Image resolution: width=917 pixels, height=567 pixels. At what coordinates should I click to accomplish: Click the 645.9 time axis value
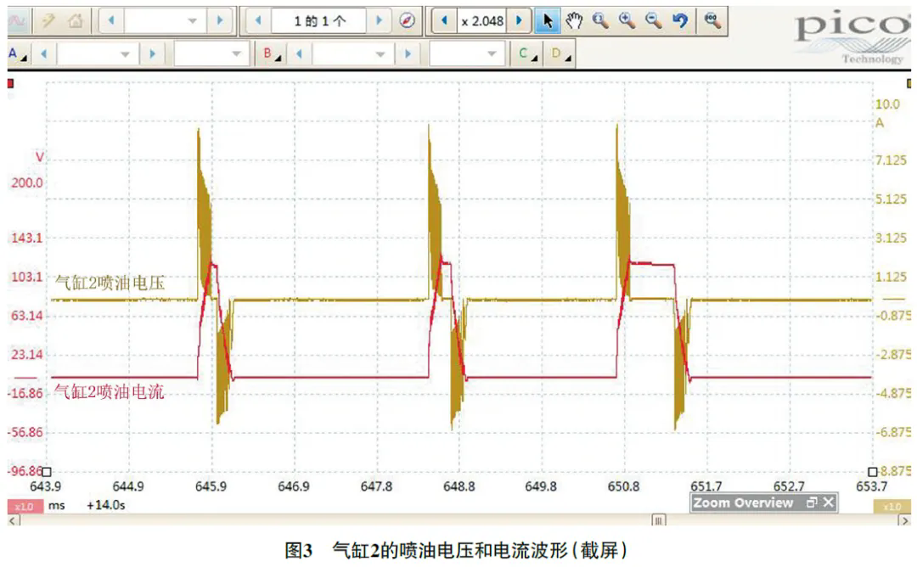(211, 486)
